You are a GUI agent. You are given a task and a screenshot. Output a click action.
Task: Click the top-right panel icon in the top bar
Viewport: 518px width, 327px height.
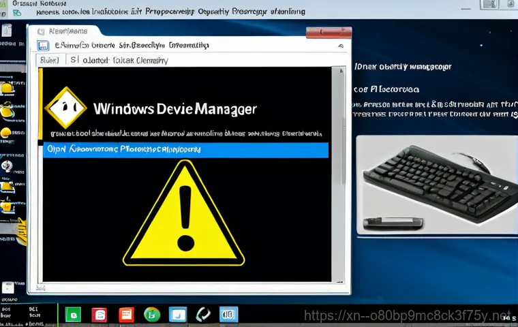coord(489,4)
